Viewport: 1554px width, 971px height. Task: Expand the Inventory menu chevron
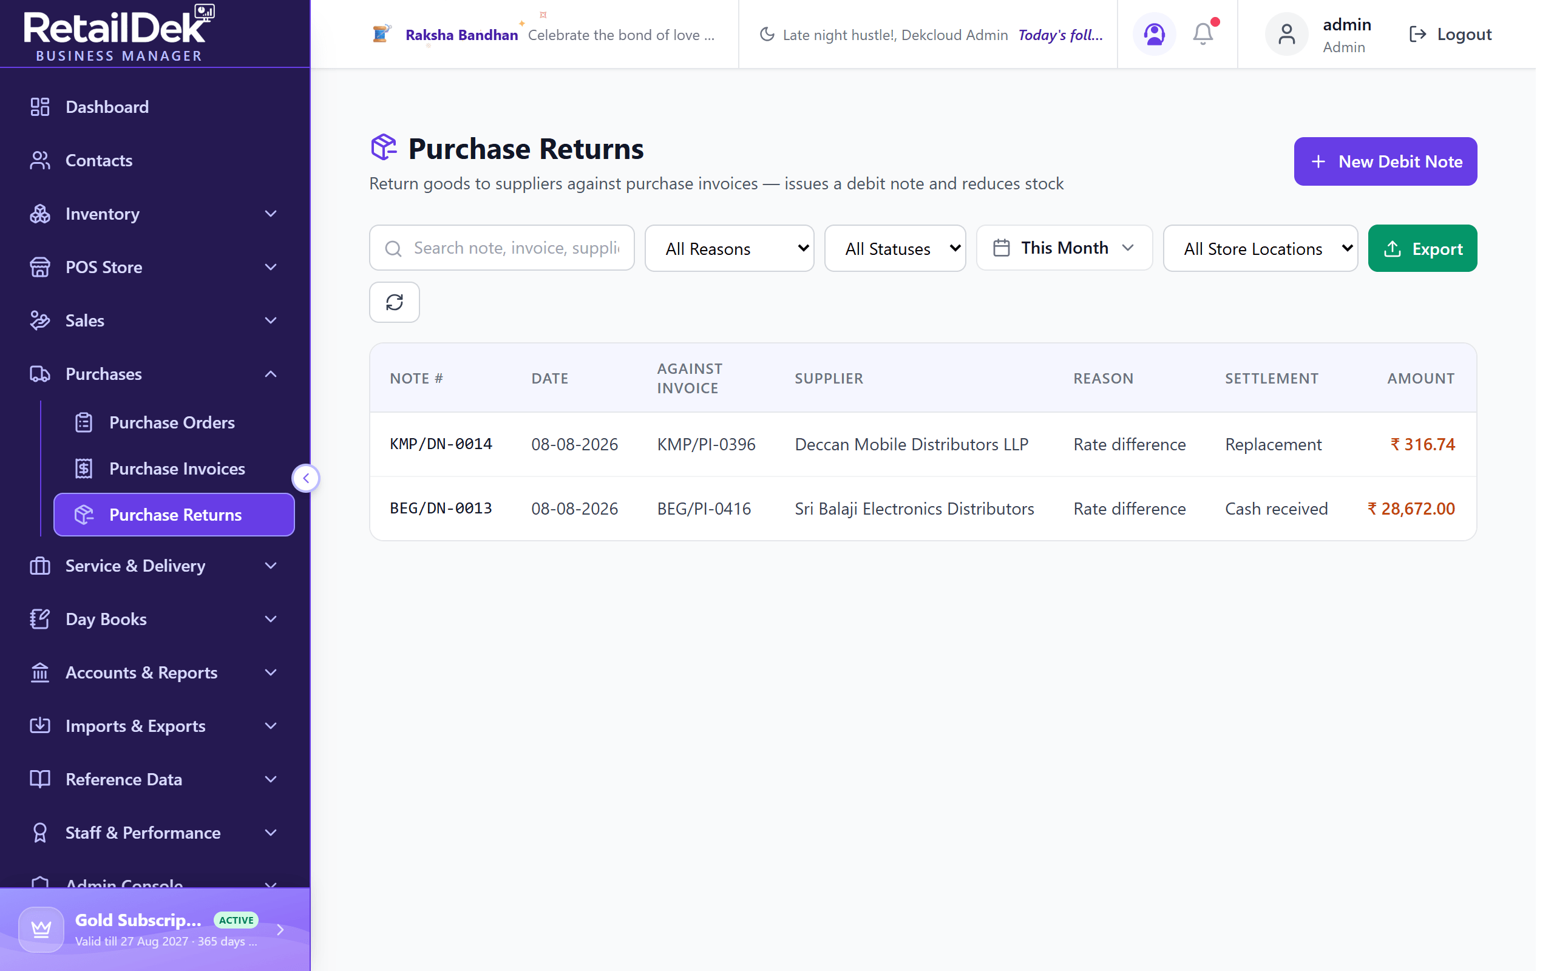271,213
